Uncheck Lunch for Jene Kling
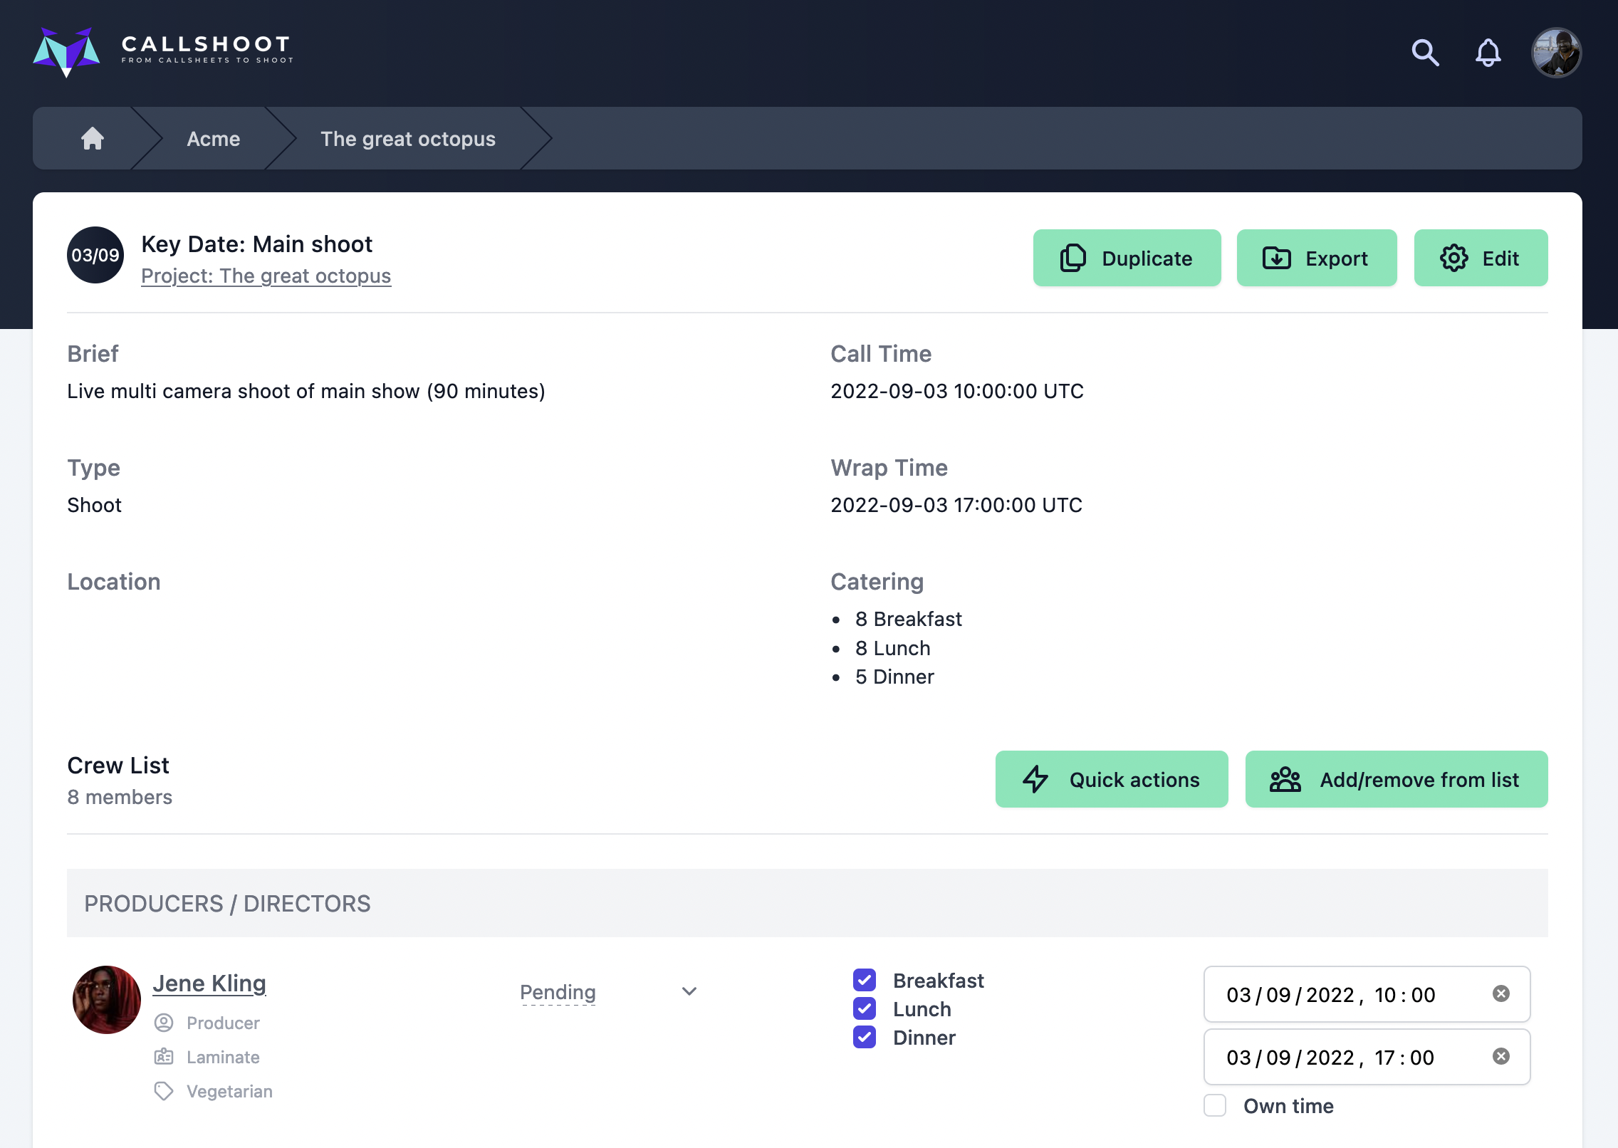This screenshot has height=1148, width=1618. pyautogui.click(x=864, y=1009)
